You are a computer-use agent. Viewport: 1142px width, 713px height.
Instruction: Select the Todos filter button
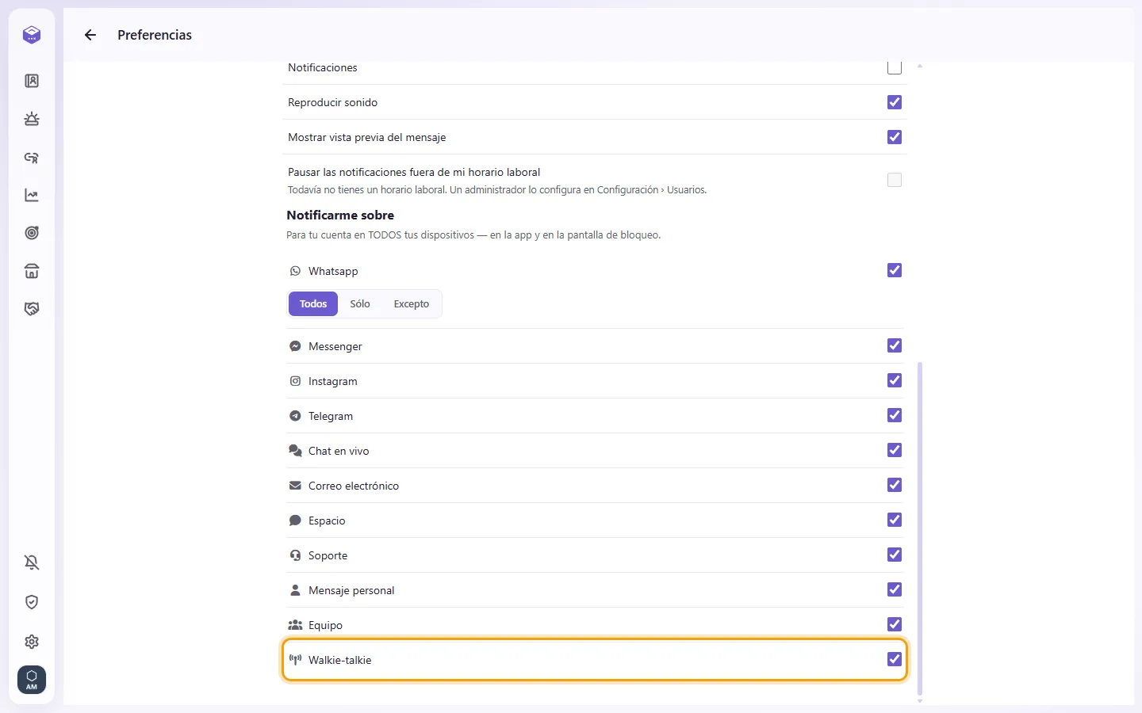point(313,304)
